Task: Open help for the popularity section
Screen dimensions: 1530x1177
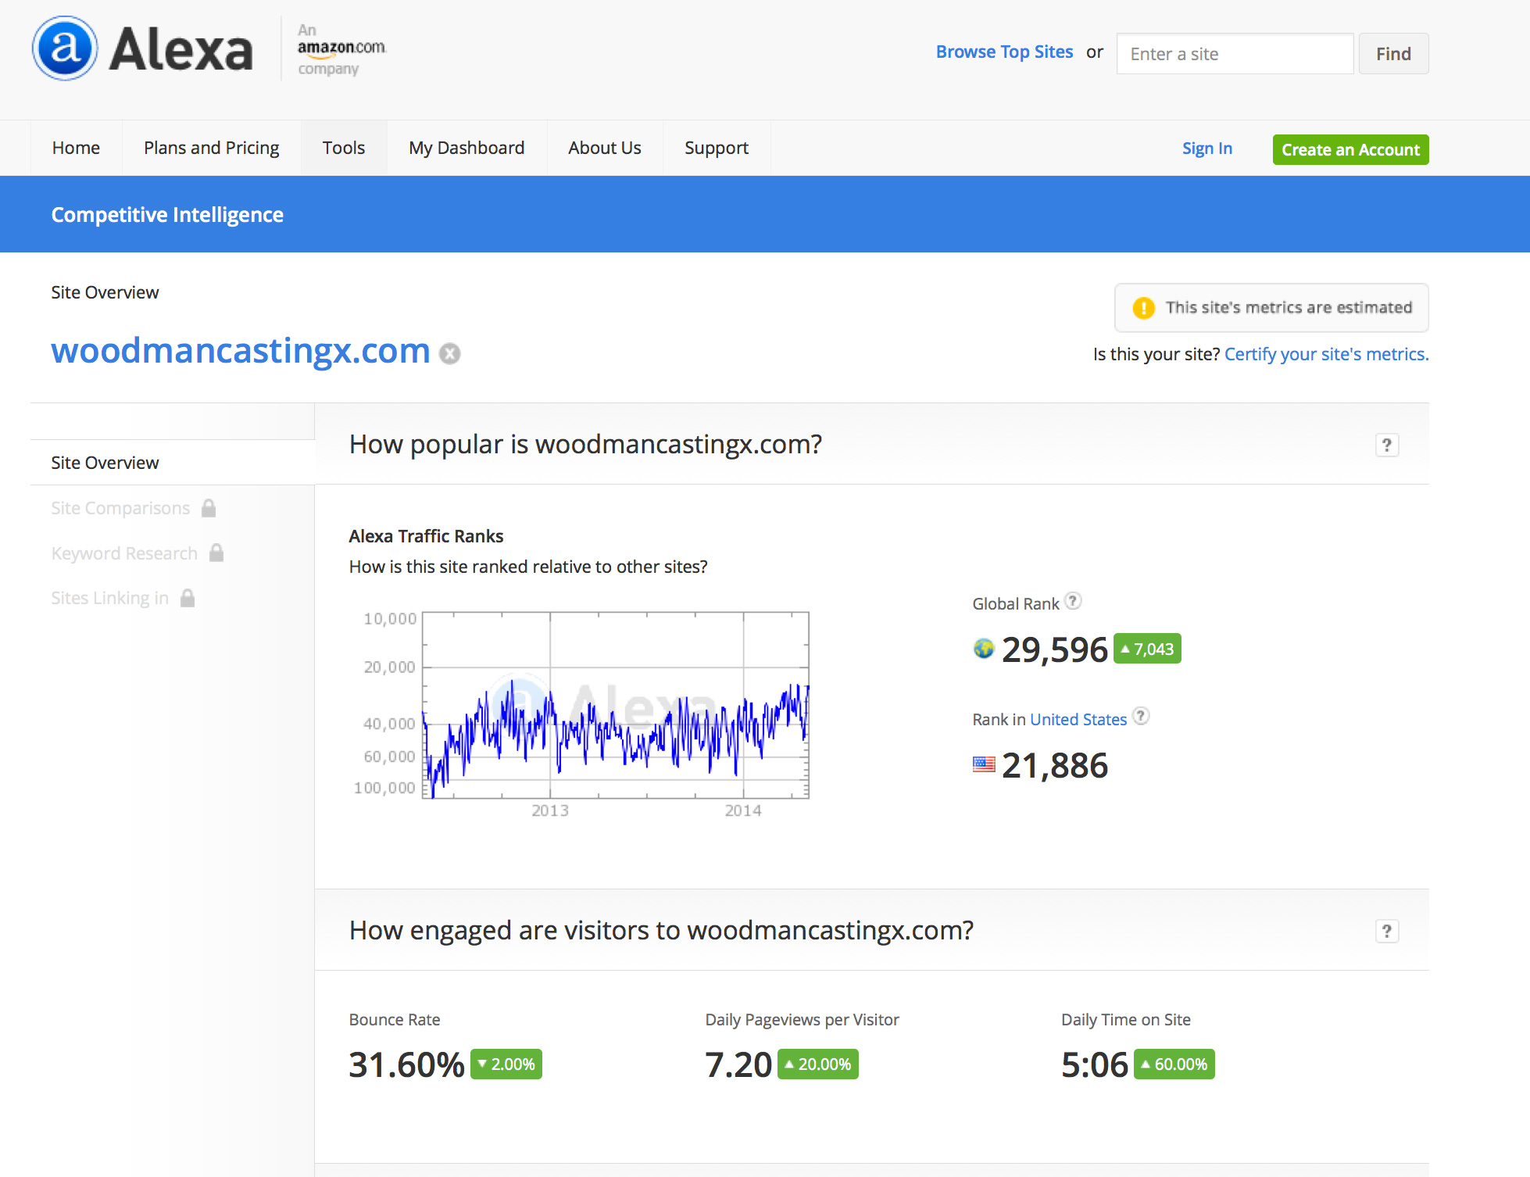Action: [1386, 445]
